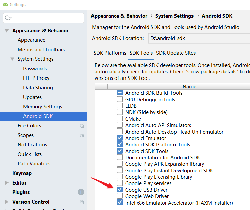The image size is (250, 210).
Task: Check the LLDB checkbox
Action: [x=120, y=106]
